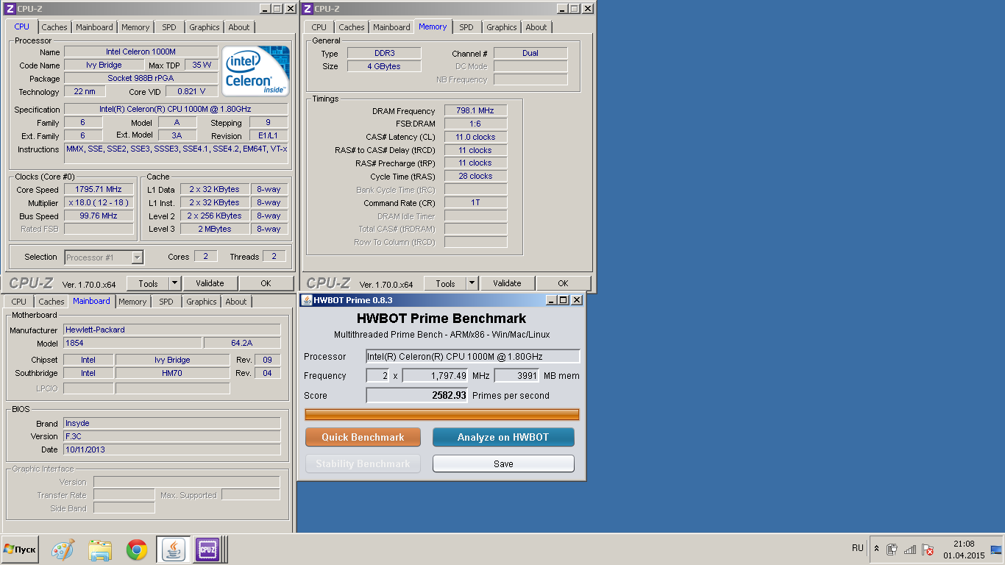Click the memory Type value DDR3
The width and height of the screenshot is (1005, 565).
pos(384,53)
